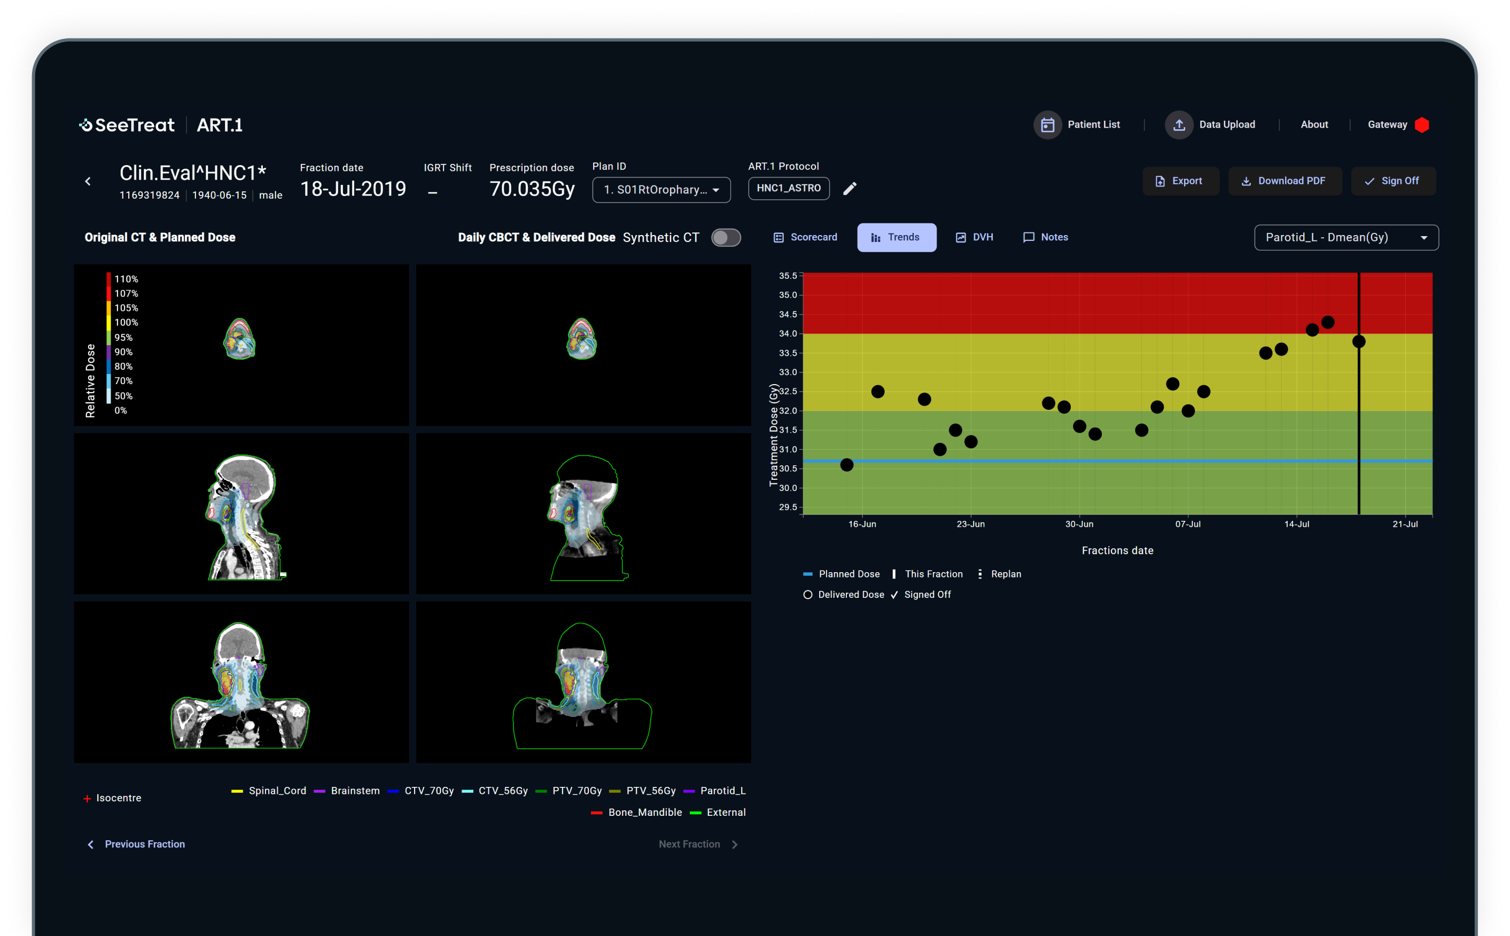1510x936 pixels.
Task: Switch to the Scorecard tab
Action: tap(805, 238)
